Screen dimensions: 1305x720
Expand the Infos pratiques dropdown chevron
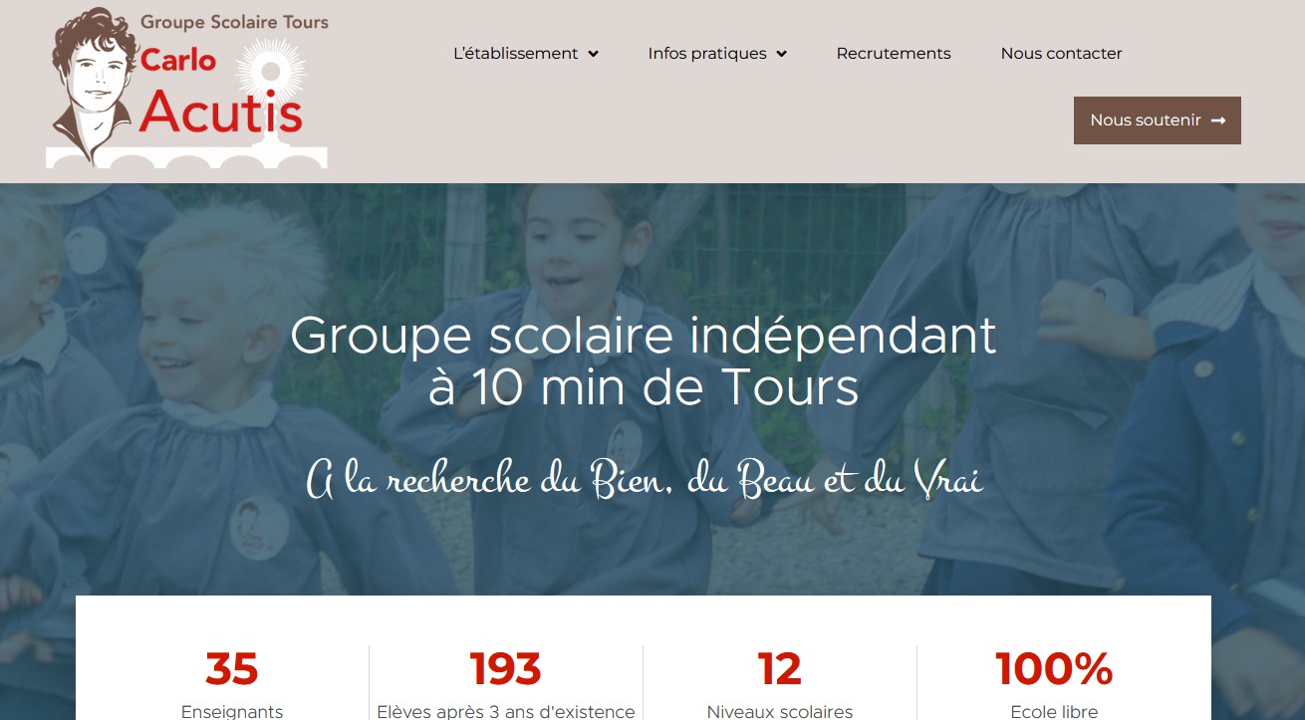click(x=781, y=54)
